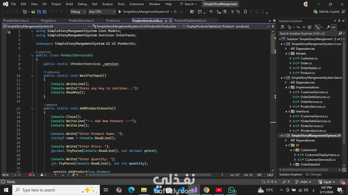Click the comment selected lines icon
This screenshot has width=348, height=195.
[x=232, y=12]
